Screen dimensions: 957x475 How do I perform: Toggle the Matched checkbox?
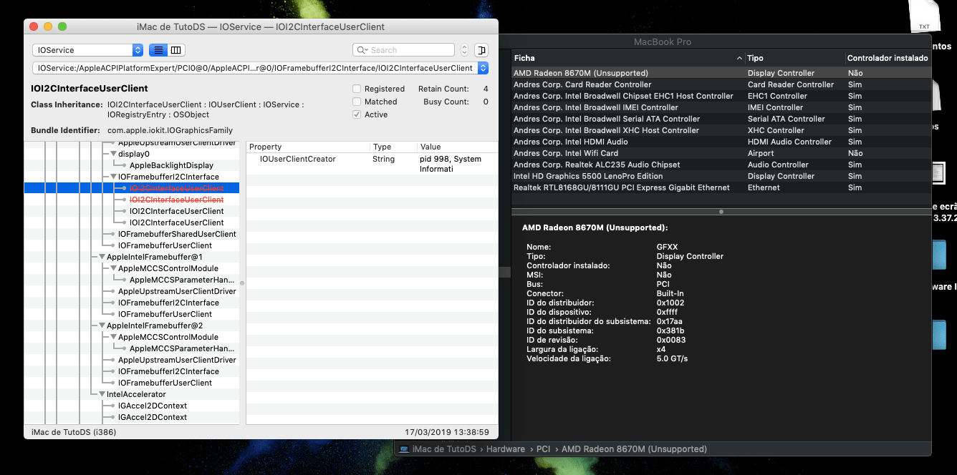click(x=357, y=102)
